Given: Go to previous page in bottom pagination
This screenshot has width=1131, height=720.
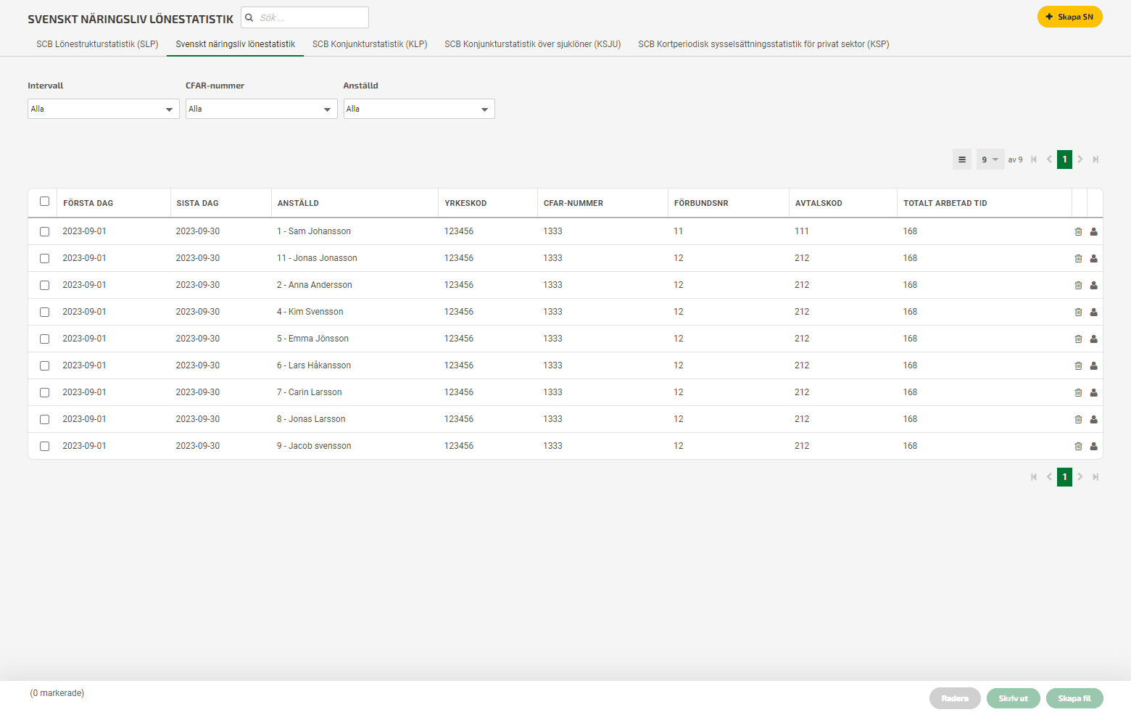Looking at the screenshot, I should tap(1049, 477).
